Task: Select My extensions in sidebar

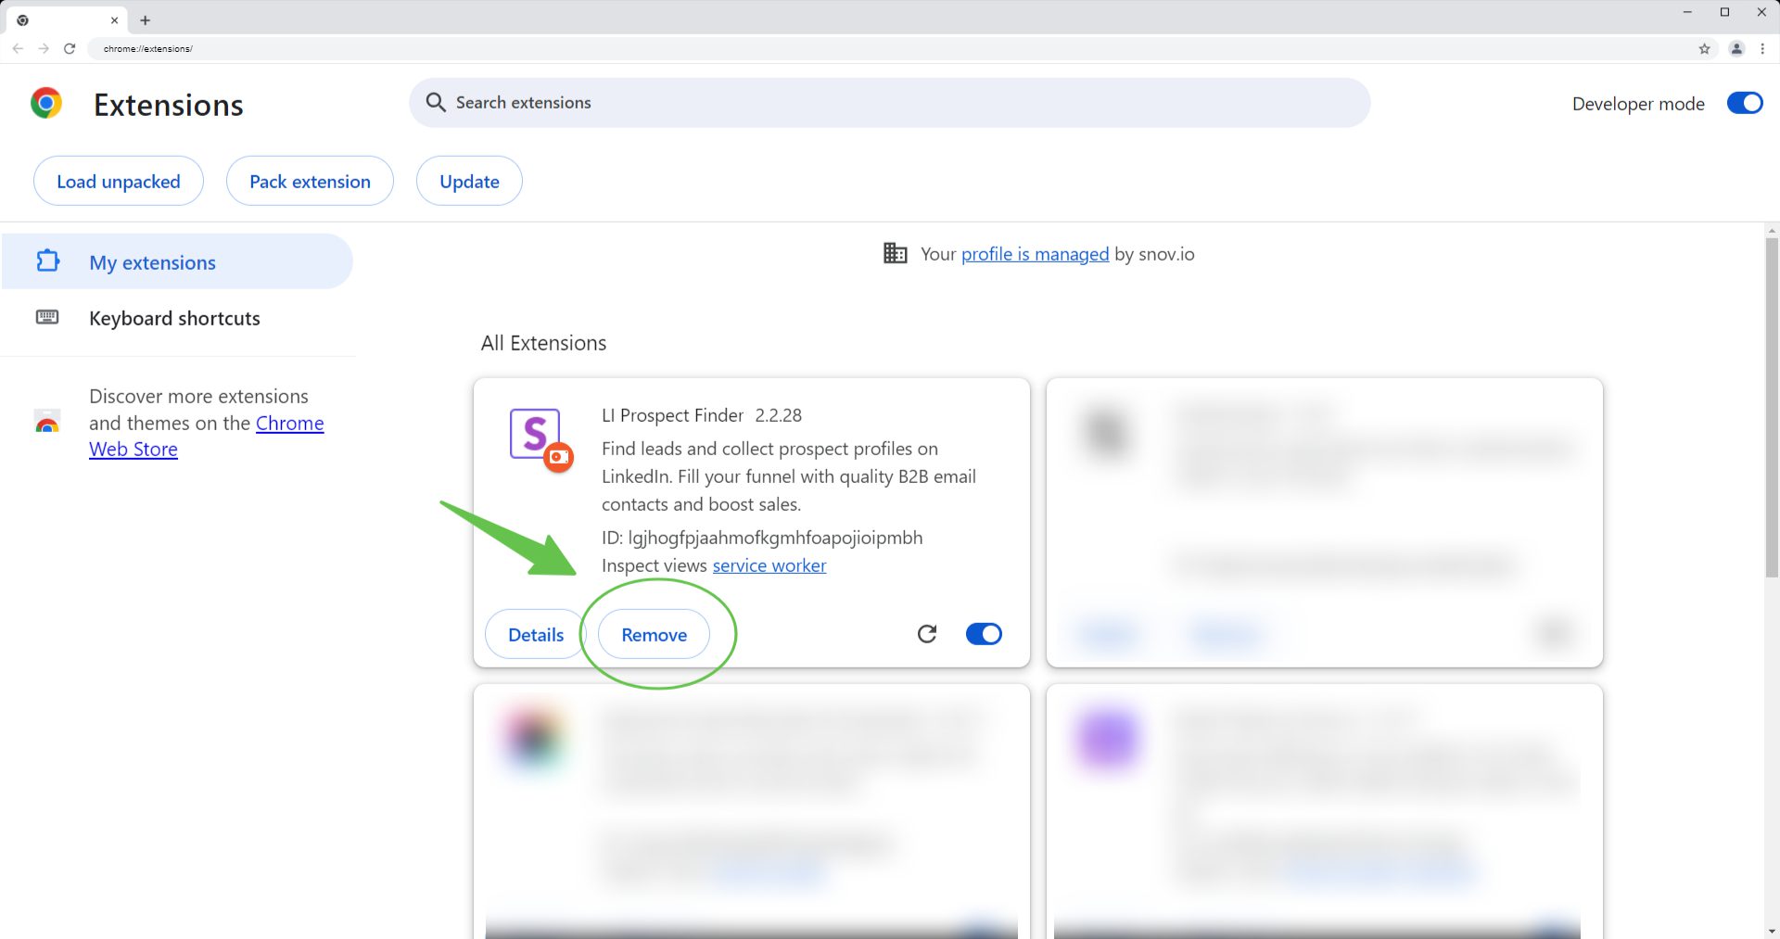Action: [152, 262]
